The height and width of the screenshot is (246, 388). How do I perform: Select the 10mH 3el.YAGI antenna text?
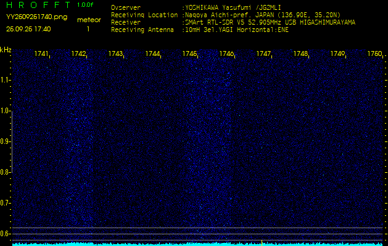click(237, 30)
